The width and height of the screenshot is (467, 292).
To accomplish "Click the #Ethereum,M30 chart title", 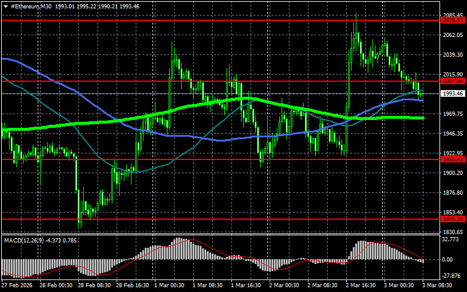I will pos(31,6).
